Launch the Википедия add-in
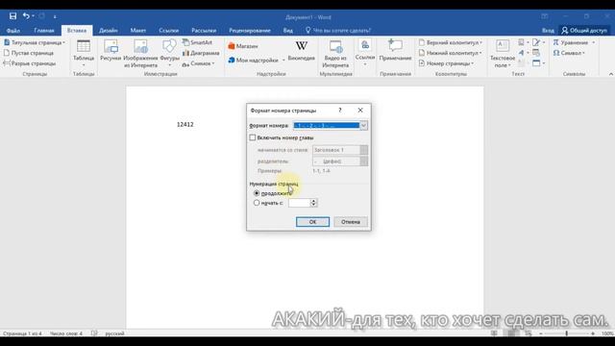The image size is (615, 346). 301,51
